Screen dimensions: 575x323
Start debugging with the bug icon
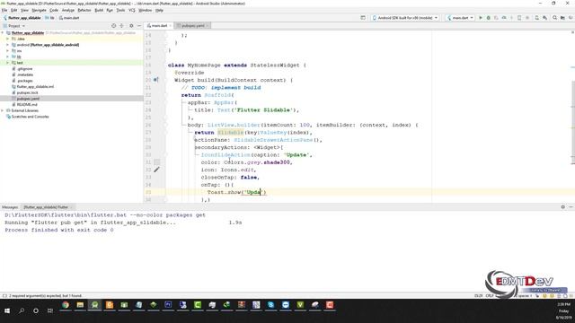[489, 18]
